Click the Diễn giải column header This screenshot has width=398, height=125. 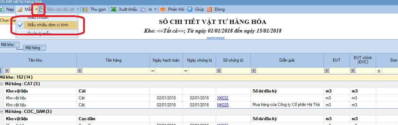point(287,60)
